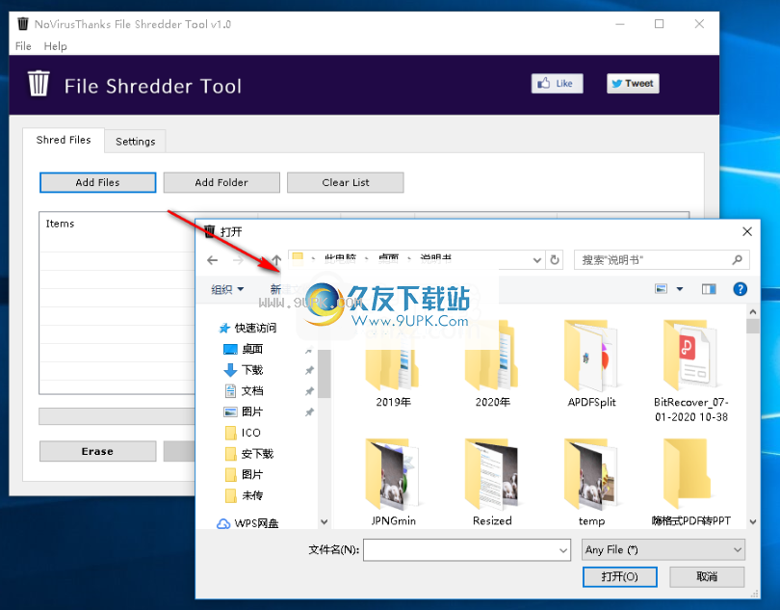Click the temp folder
The height and width of the screenshot is (610, 780).
tap(591, 481)
